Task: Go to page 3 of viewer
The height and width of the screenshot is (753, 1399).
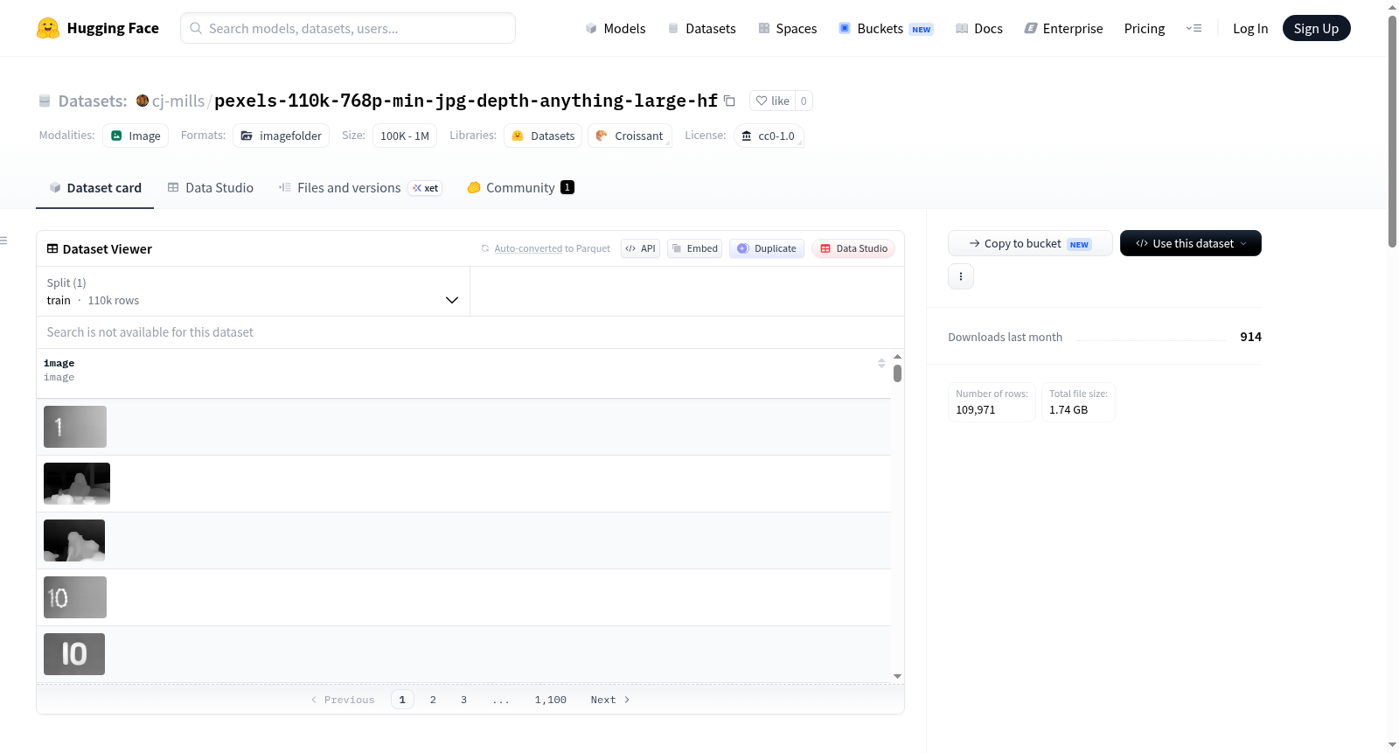Action: (x=463, y=700)
